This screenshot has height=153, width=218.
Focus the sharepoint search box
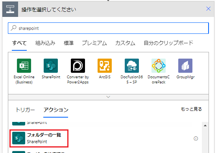coord(108,28)
